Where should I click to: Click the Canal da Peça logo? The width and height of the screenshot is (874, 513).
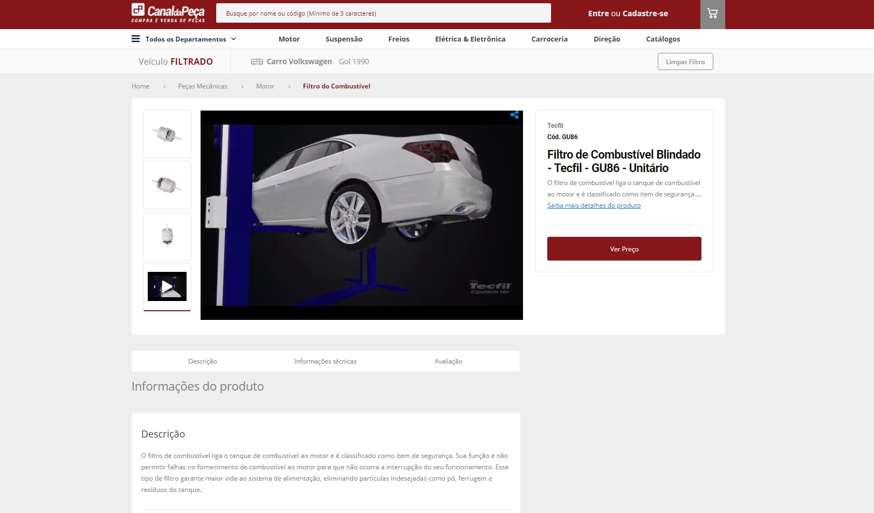coord(168,13)
